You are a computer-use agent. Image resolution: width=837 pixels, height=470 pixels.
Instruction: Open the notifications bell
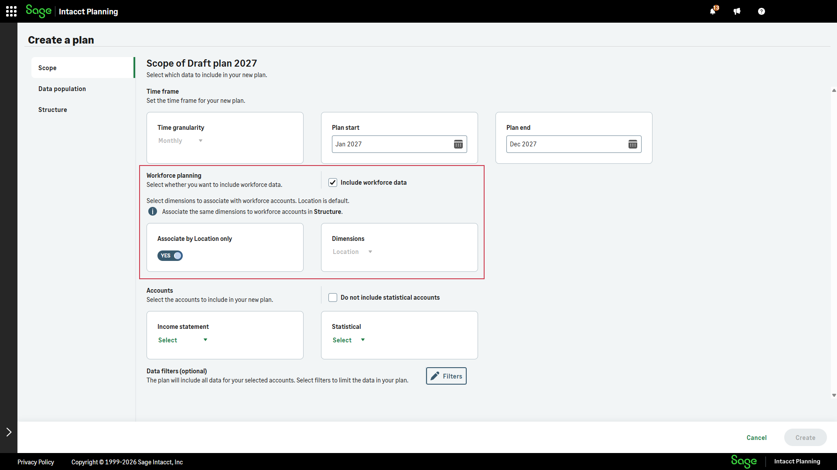click(x=713, y=11)
